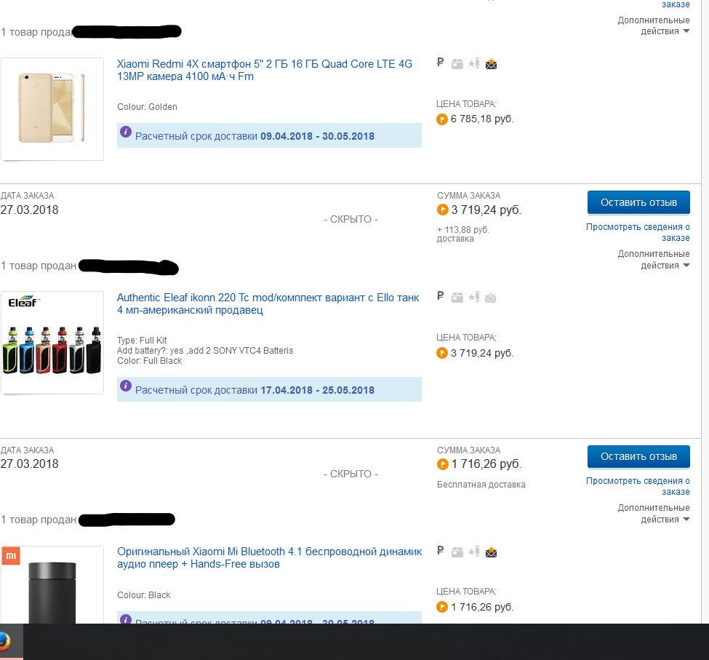The width and height of the screenshot is (709, 660).
Task: Click the Eleaf ikonn kit product thumbnail
Action: coord(52,343)
